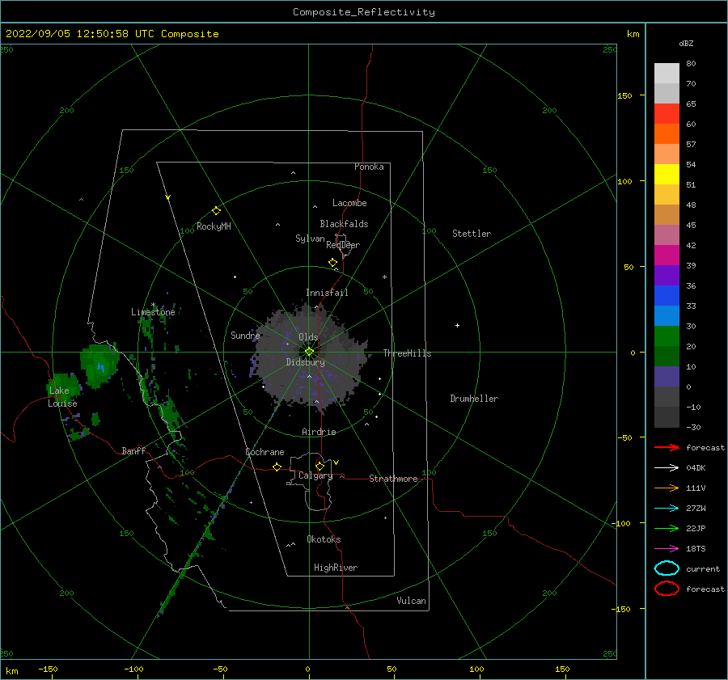728x680 pixels.
Task: Select the red 65 dBZ color swatch
Action: (667, 114)
